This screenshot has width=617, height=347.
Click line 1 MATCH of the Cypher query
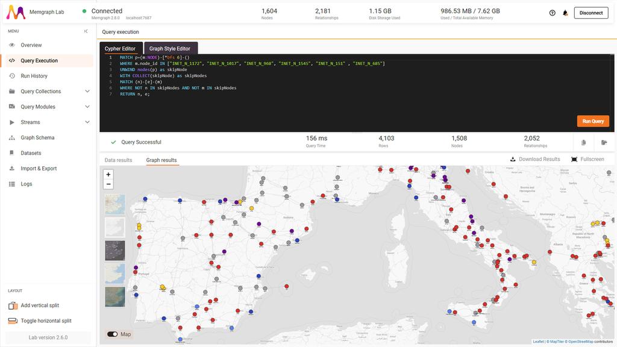(x=126, y=57)
